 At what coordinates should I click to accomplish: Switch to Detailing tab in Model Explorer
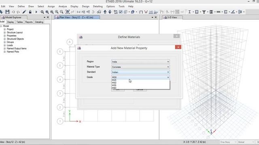pos(39,22)
